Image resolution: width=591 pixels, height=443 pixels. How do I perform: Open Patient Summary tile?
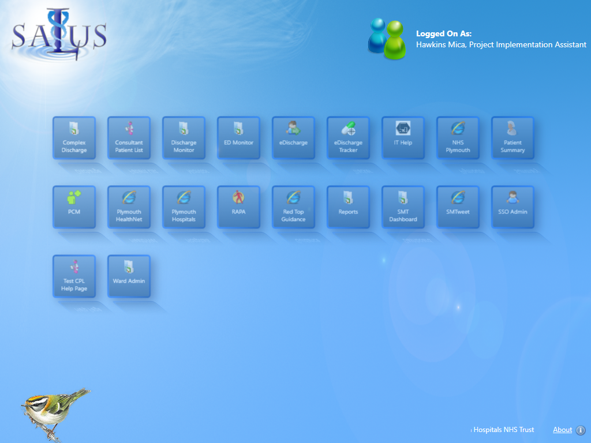513,138
